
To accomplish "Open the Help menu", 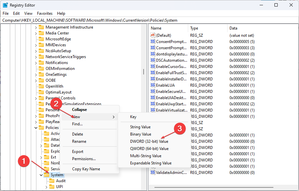I will (x=61, y=13).
